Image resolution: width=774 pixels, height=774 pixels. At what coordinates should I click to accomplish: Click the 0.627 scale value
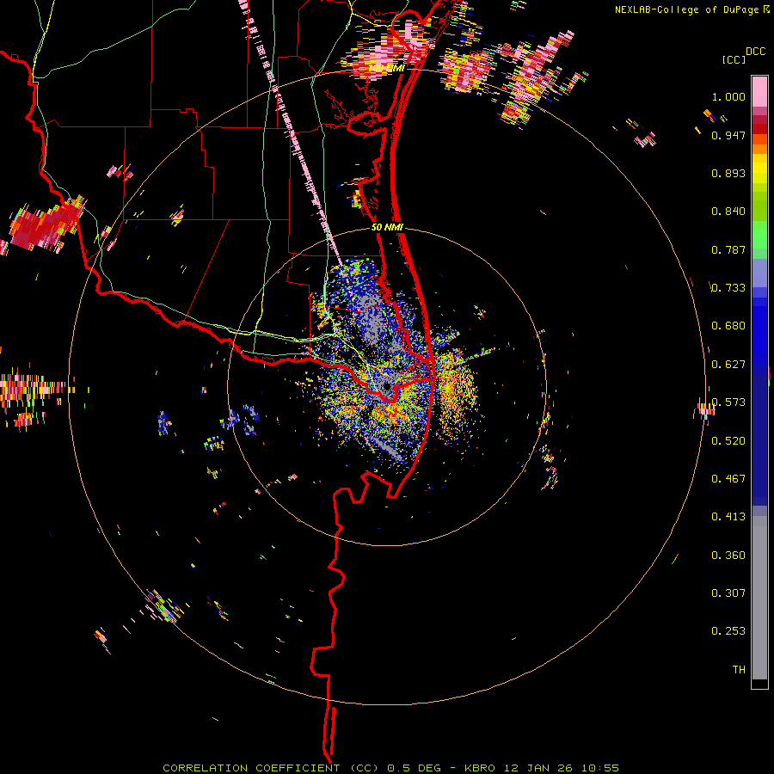tap(728, 365)
